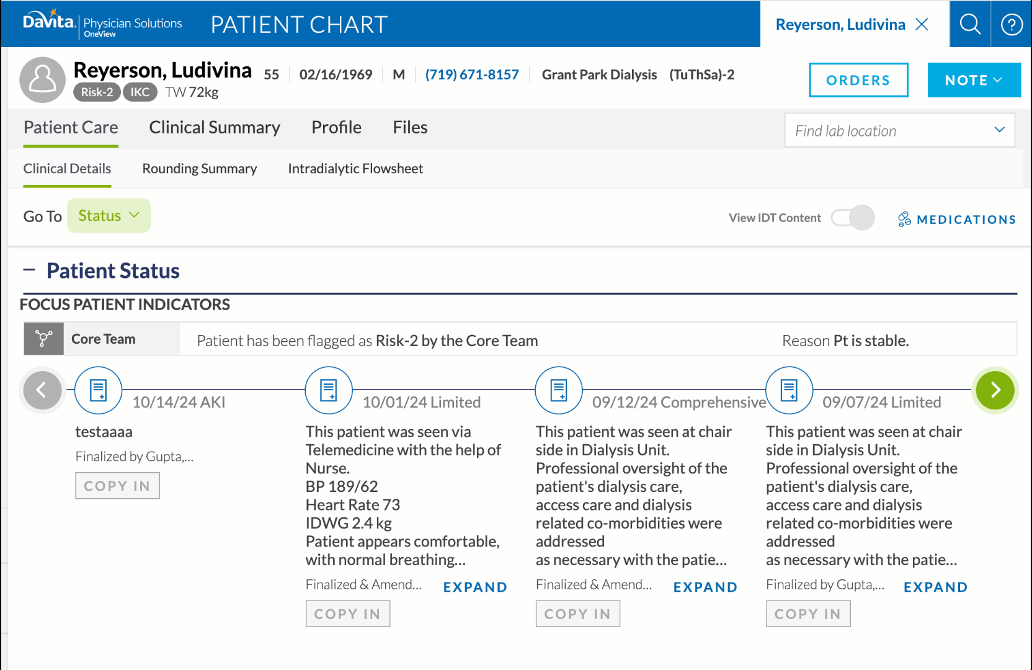Viewport: 1032px width, 670px height.
Task: Open the 09/07/24 Limited note icon
Action: click(x=789, y=390)
